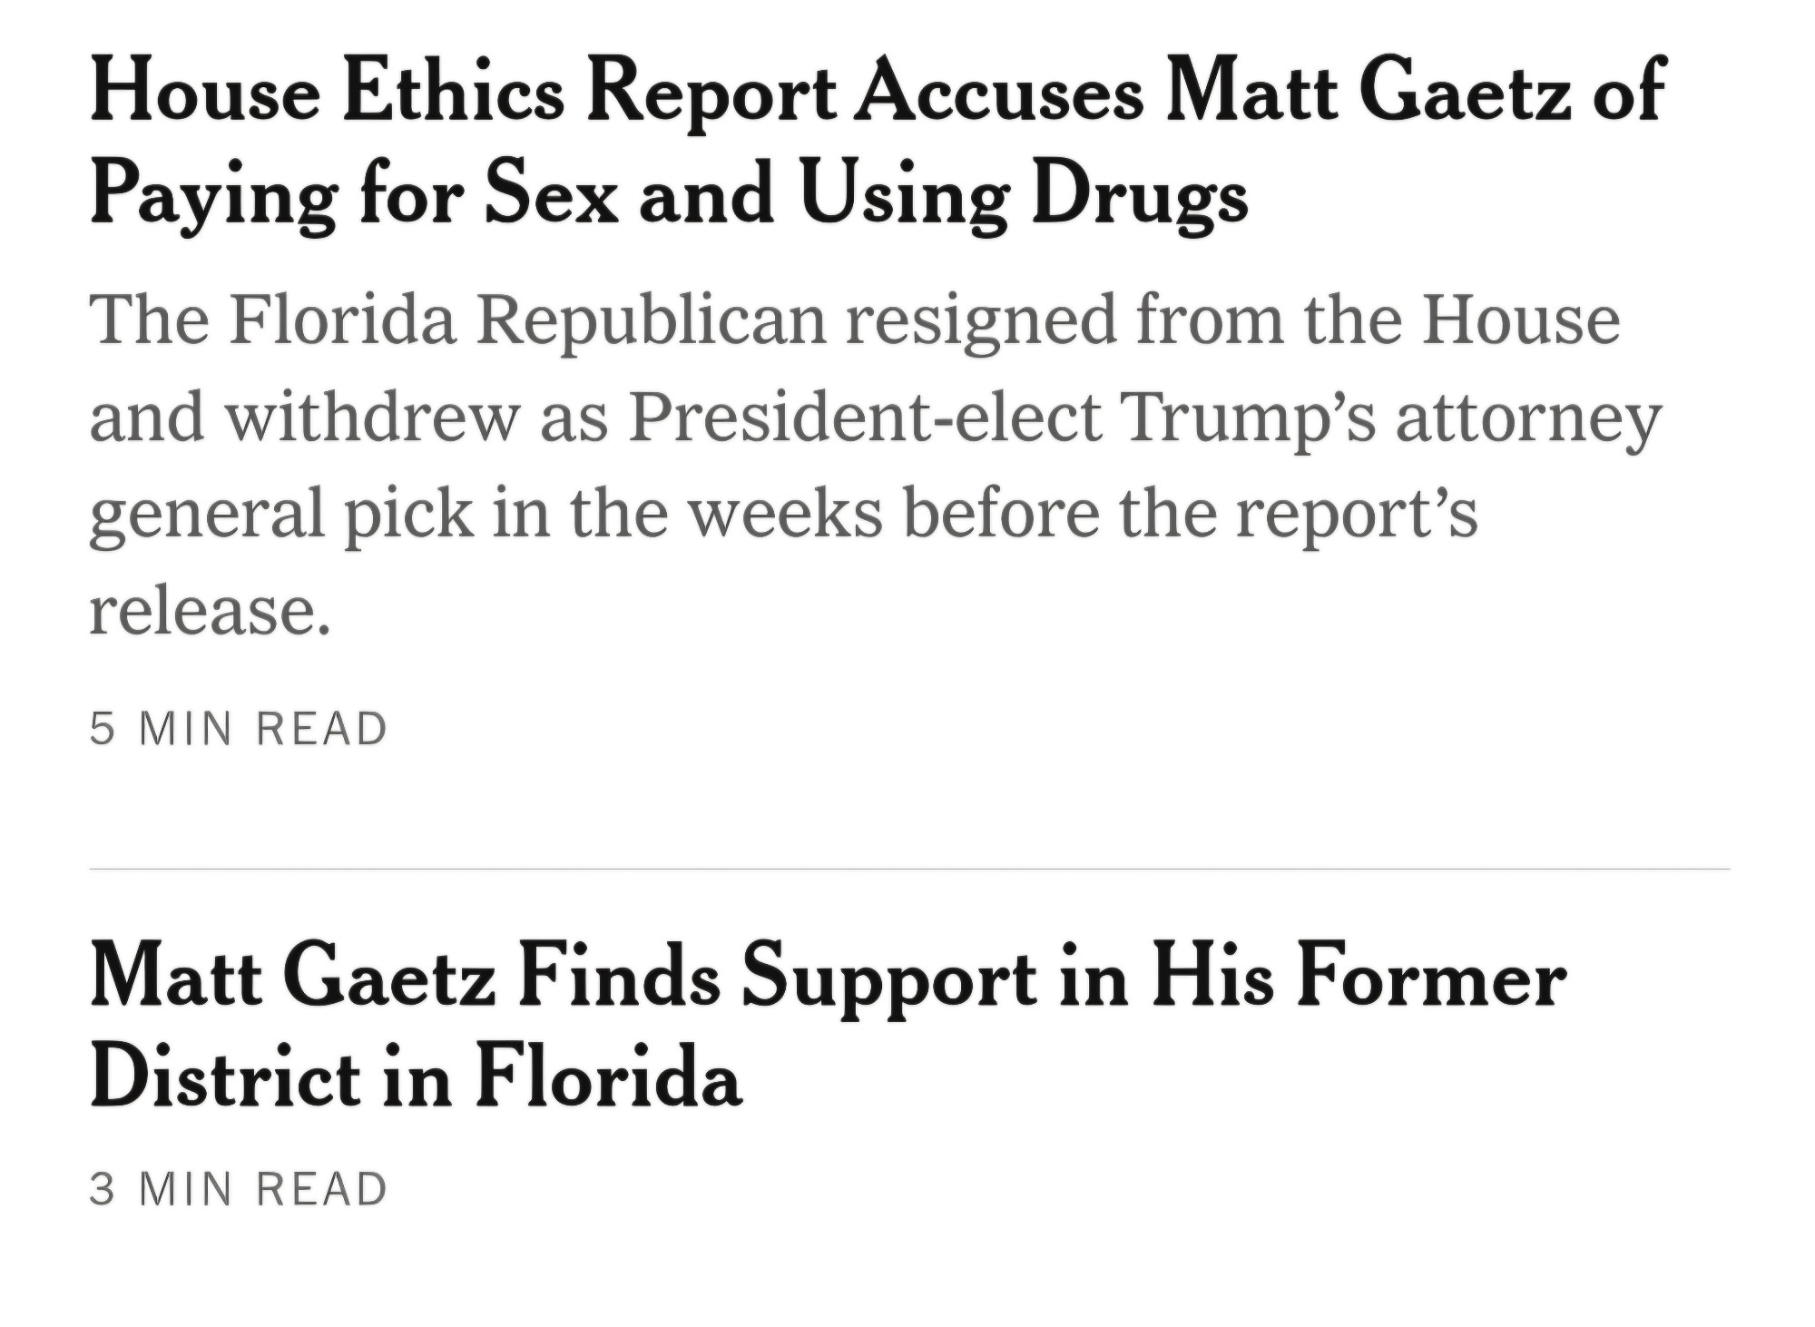The height and width of the screenshot is (1327, 1815).
Task: Click 'Matt Gaetz' in the second headline
Action: coord(293,978)
